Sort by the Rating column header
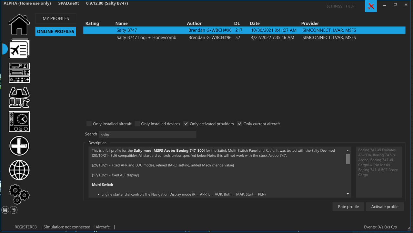The width and height of the screenshot is (413, 233). pos(92,23)
